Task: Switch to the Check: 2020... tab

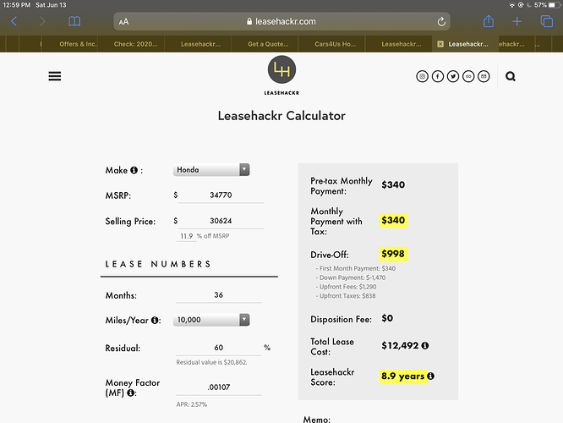Action: click(136, 44)
